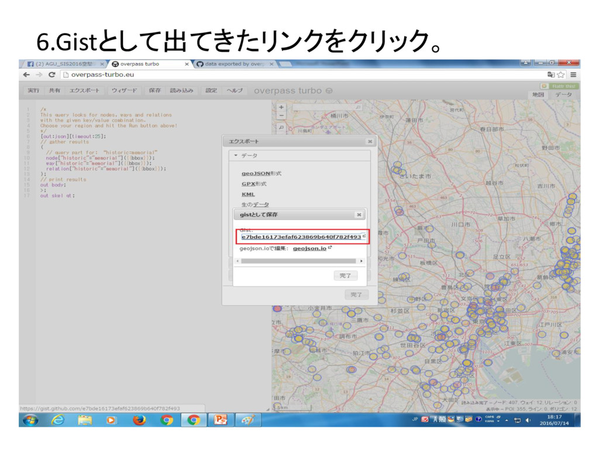The width and height of the screenshot is (599, 449).
Task: Close the 'gistとして保存' dialog with X
Action: click(359, 215)
